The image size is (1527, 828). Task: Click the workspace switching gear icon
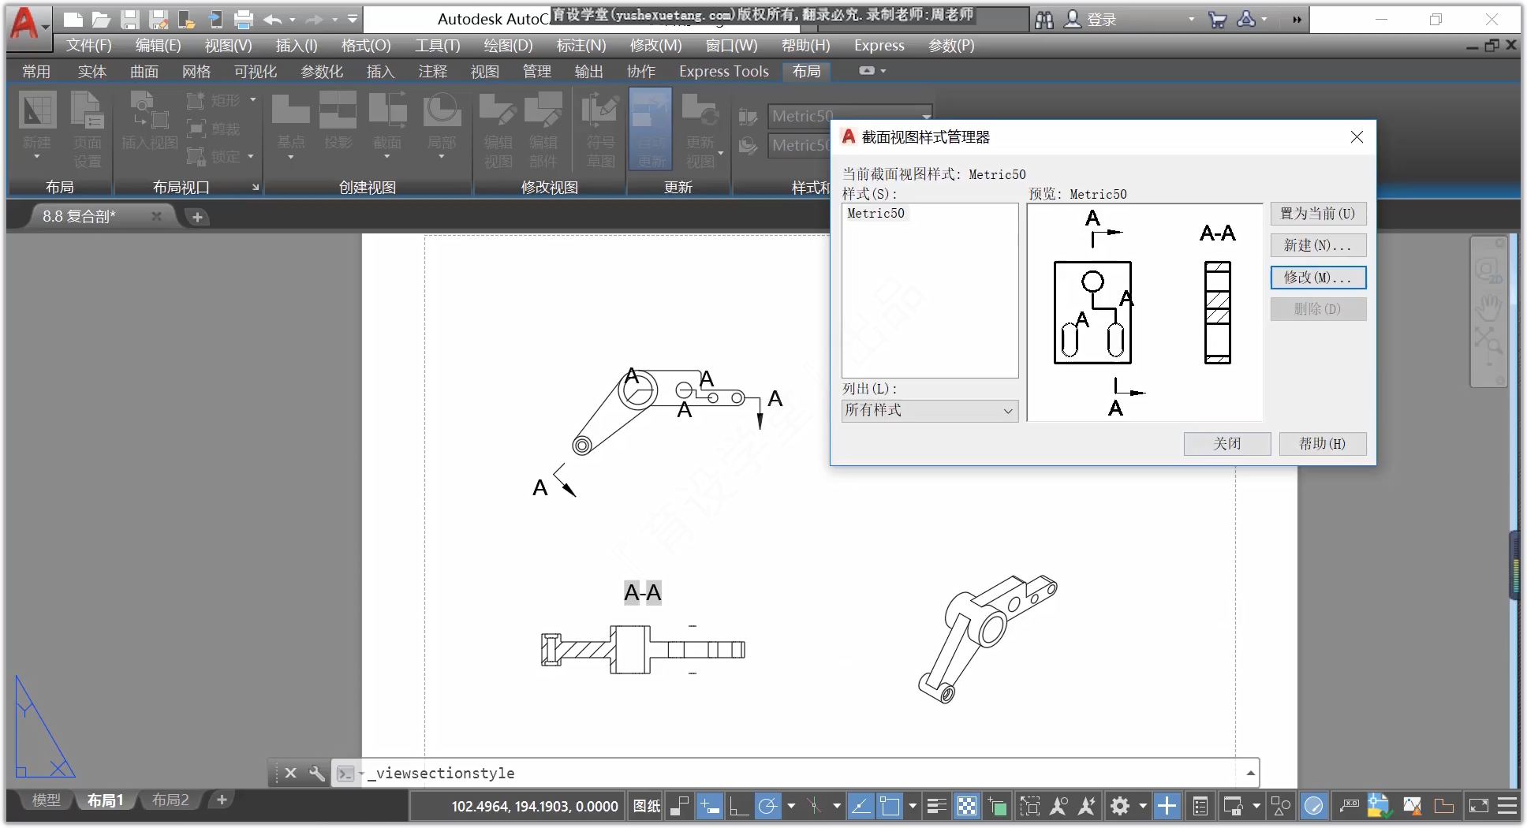[1120, 806]
